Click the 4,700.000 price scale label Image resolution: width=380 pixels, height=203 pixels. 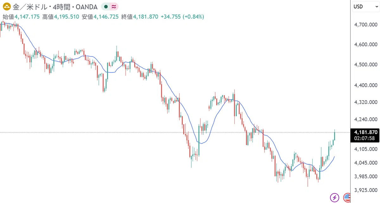(365, 25)
